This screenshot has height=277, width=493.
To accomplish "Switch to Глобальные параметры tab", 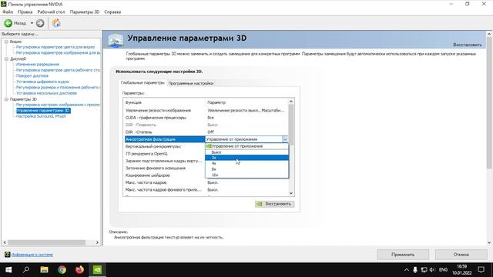I will tap(143, 82).
